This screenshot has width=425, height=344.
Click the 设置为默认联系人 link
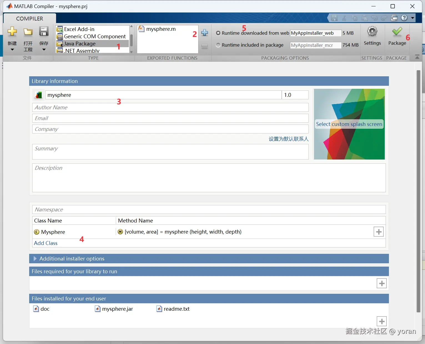[x=288, y=139]
